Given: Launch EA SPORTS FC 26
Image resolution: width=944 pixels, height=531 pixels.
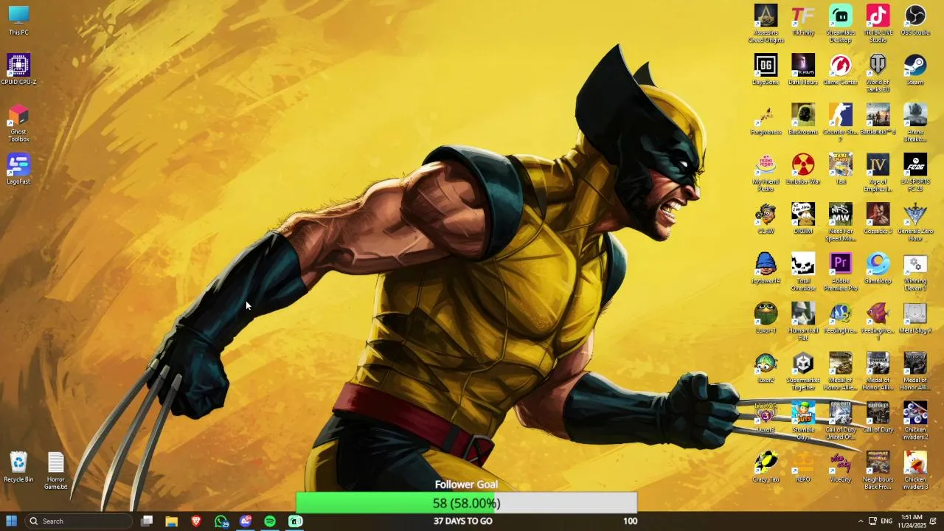Looking at the screenshot, I should point(915,172).
